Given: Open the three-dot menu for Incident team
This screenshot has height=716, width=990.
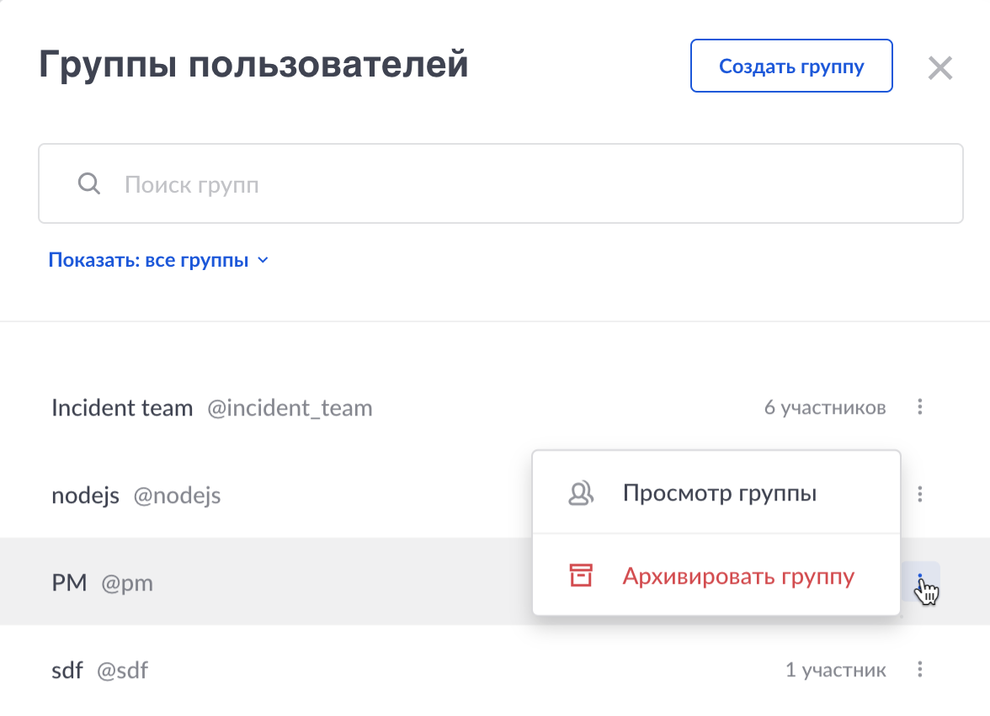Looking at the screenshot, I should tap(920, 407).
